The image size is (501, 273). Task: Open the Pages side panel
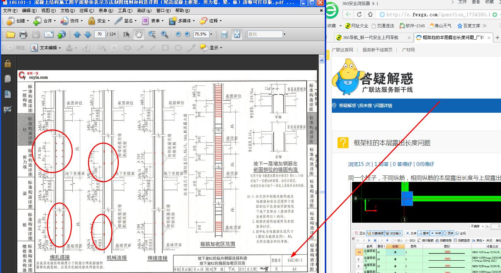[x=8, y=79]
